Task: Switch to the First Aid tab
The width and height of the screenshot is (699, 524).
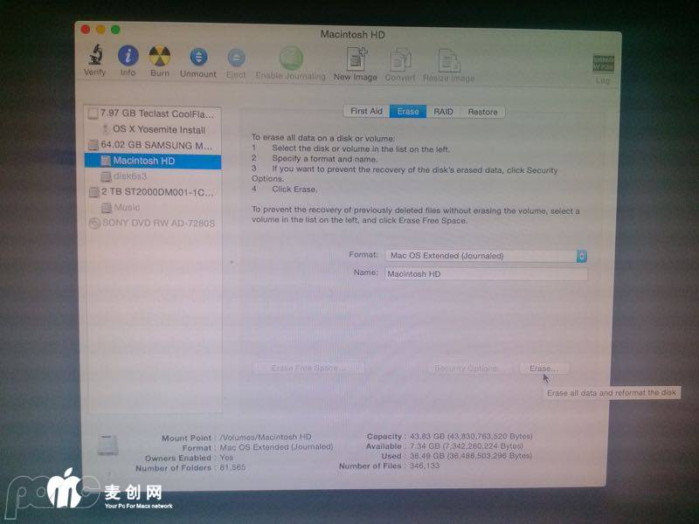Action: (366, 112)
